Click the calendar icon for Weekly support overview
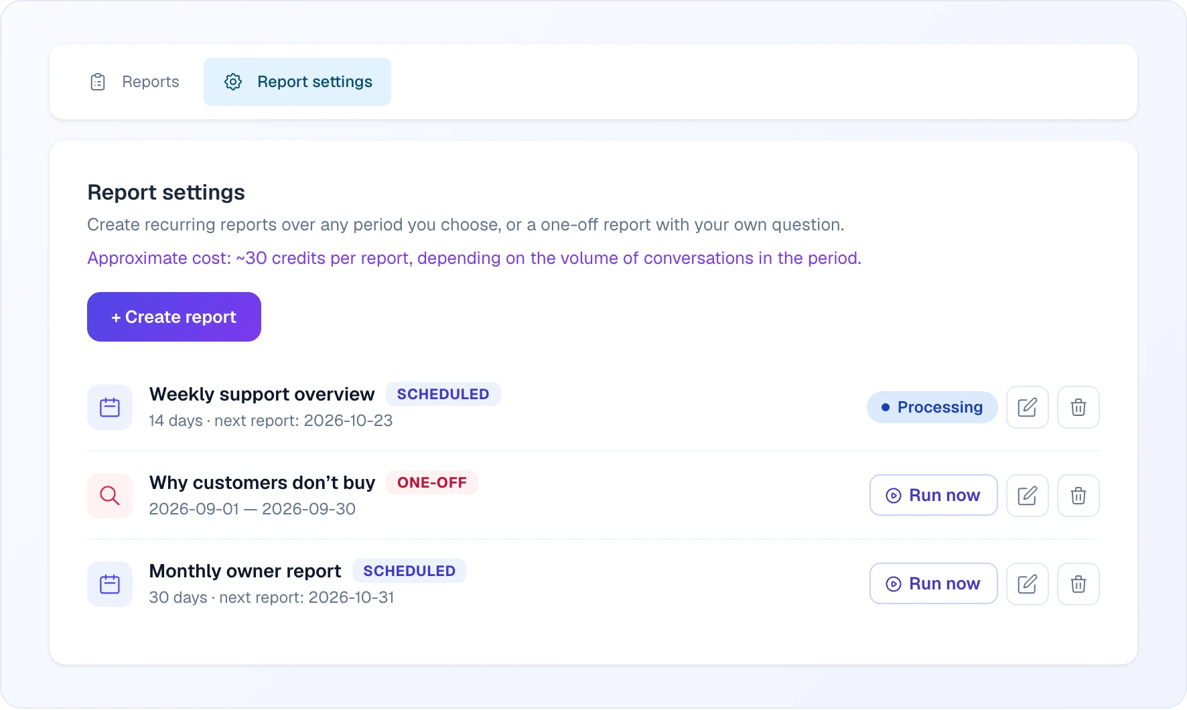1187x710 pixels. click(110, 407)
